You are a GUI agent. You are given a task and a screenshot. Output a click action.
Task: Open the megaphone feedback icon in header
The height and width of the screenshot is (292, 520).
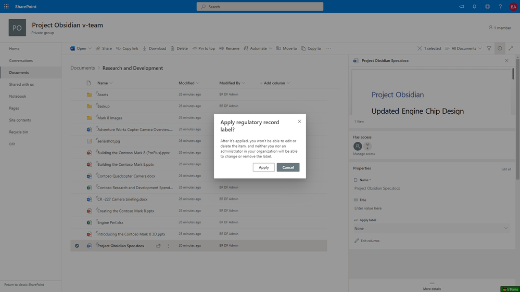point(461,7)
